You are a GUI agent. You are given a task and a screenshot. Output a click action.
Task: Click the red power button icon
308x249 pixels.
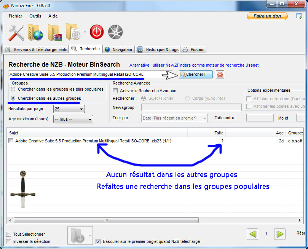(x=97, y=32)
